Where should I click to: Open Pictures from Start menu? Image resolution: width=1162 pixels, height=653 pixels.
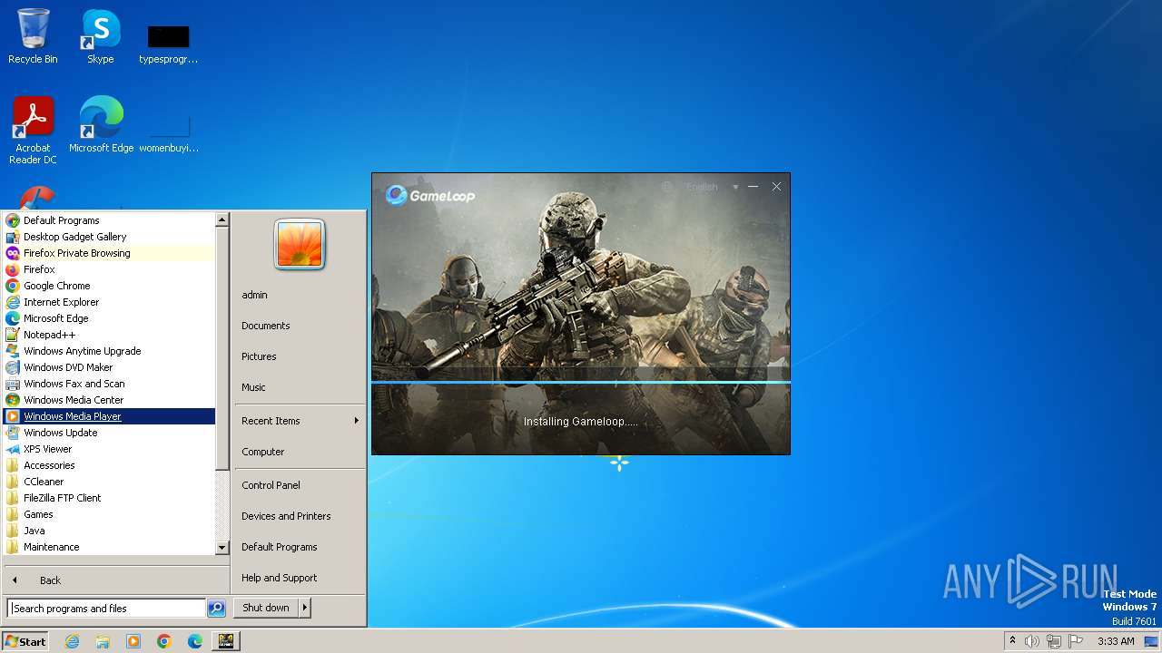300,356
